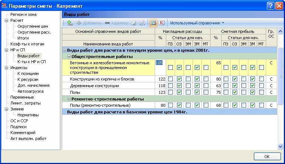Collapse Общестроительные работы group
Viewport: 285px width, 164px height.
click(69, 57)
